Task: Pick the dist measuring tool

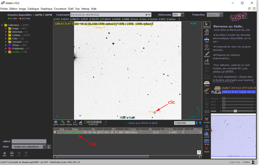Action: [x=207, y=40]
